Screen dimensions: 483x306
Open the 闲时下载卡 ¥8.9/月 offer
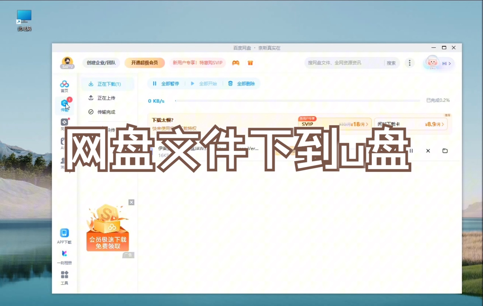click(x=411, y=124)
